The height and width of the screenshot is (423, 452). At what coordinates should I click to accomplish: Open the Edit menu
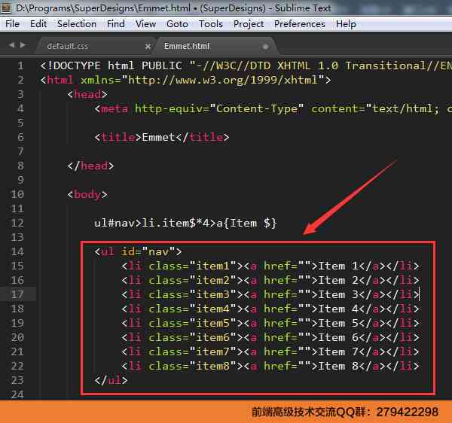click(x=38, y=24)
